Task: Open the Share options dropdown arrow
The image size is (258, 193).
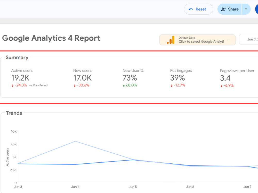Action: pyautogui.click(x=246, y=9)
